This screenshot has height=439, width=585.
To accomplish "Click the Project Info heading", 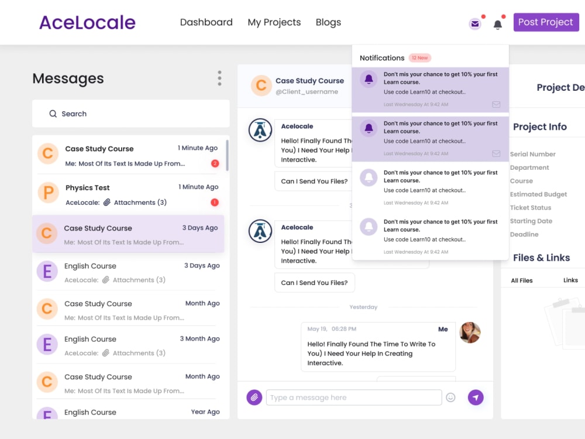I will click(x=540, y=126).
